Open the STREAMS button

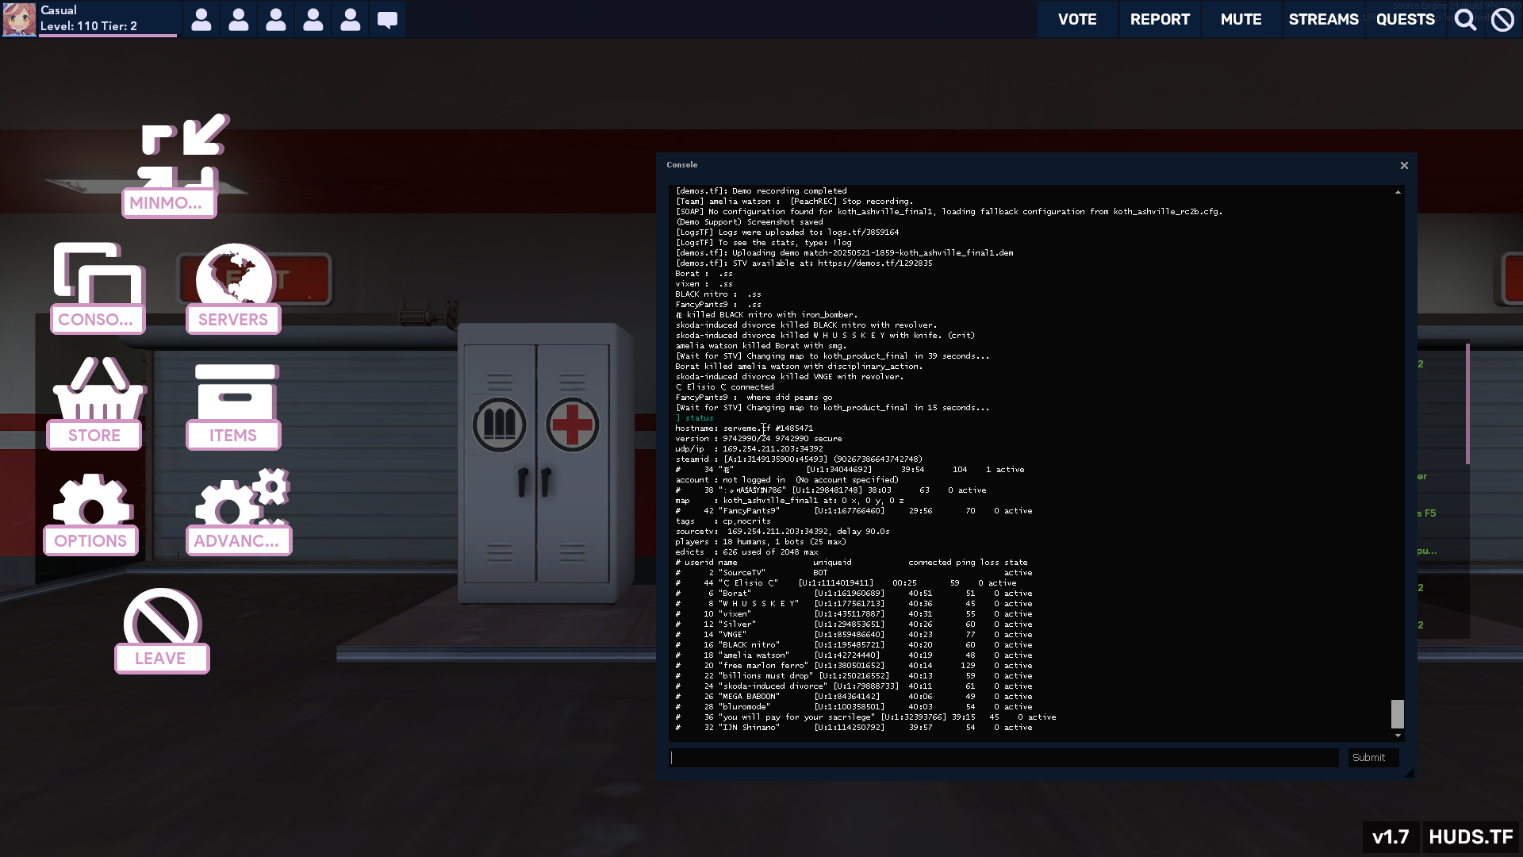click(x=1322, y=19)
